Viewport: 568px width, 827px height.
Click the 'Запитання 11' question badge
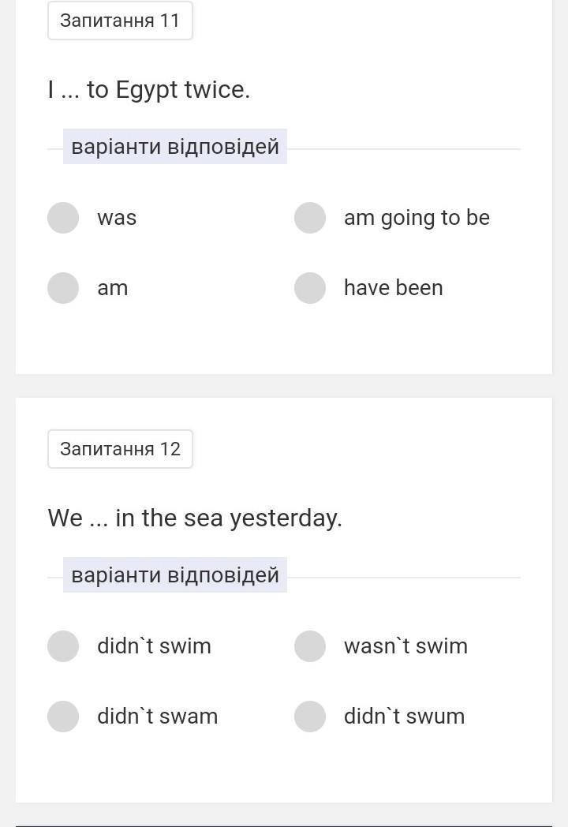coord(120,21)
